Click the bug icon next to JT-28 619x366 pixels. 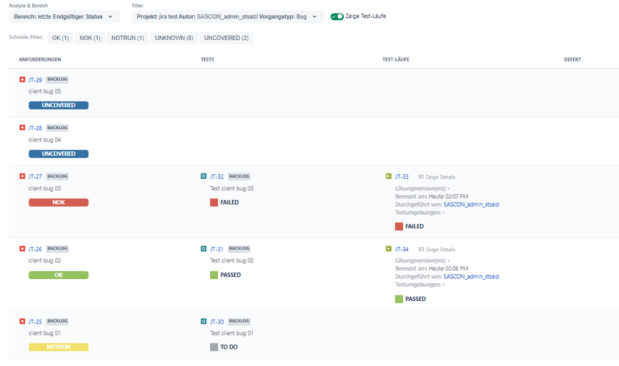(22, 128)
